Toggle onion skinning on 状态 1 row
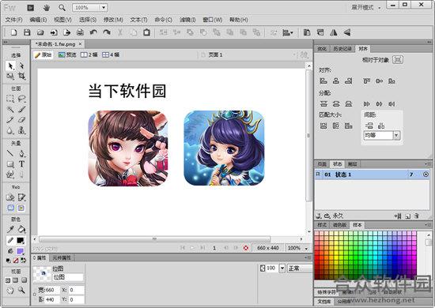This screenshot has width=435, height=308. (317, 175)
